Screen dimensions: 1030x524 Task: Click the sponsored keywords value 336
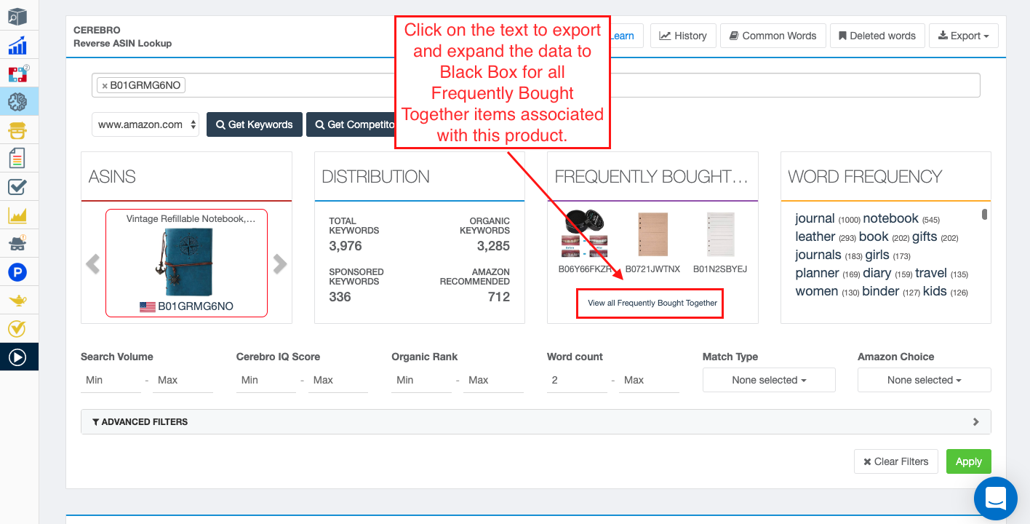[340, 297]
